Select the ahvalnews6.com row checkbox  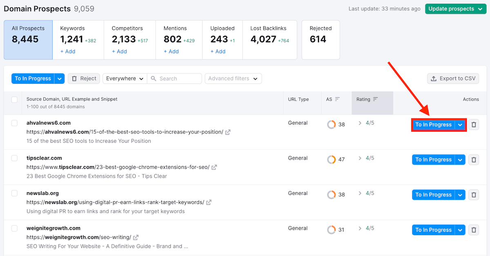(x=14, y=123)
